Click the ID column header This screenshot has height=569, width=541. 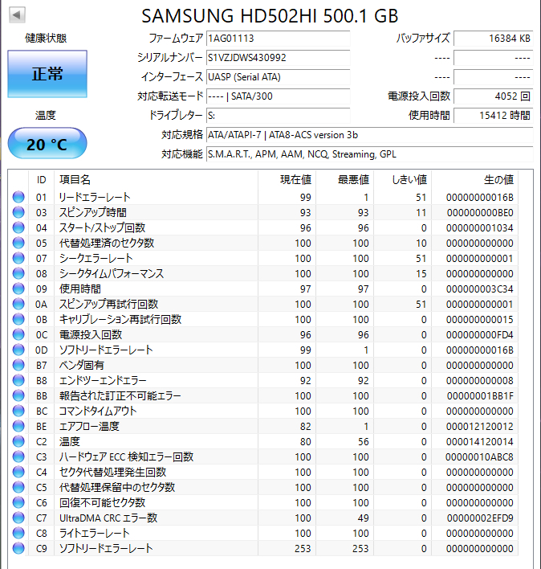[41, 180]
